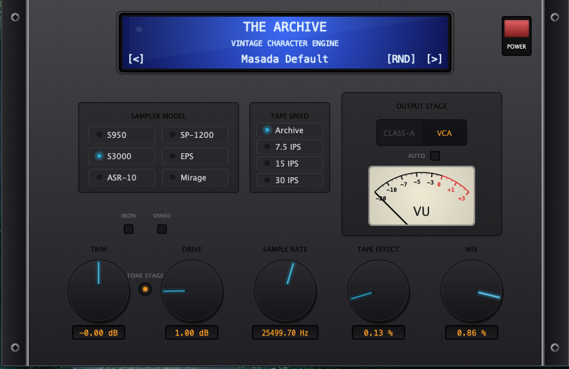Image resolution: width=569 pixels, height=369 pixels.
Task: Pick the Mirage sampler model
Action: click(x=195, y=178)
